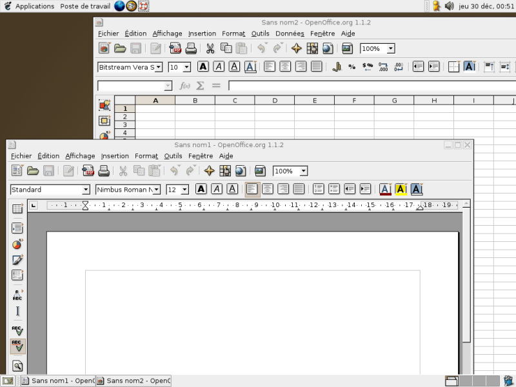Screen dimensions: 516x387
Task: Expand the 100% zoom dropdown in Writer
Action: point(303,171)
